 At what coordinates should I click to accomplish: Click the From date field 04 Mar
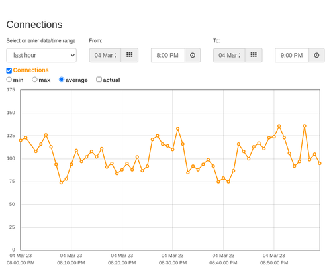tap(105, 55)
